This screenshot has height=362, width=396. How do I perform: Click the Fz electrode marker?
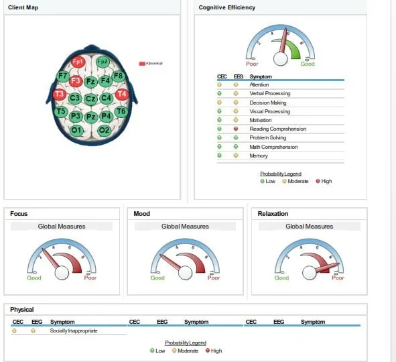pyautogui.click(x=90, y=82)
